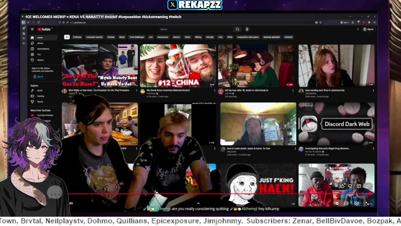This screenshot has height=226, width=401.
Task: Select Home in YouTube sidebar
Action: 43,38
